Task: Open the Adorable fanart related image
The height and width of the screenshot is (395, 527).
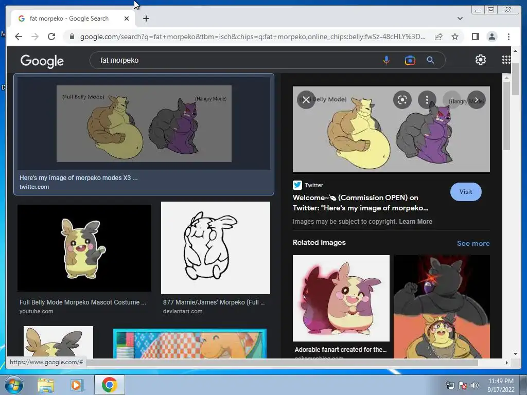Action: click(x=341, y=298)
